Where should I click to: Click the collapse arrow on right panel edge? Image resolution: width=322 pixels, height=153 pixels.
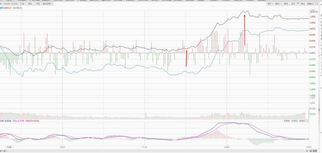(319, 110)
